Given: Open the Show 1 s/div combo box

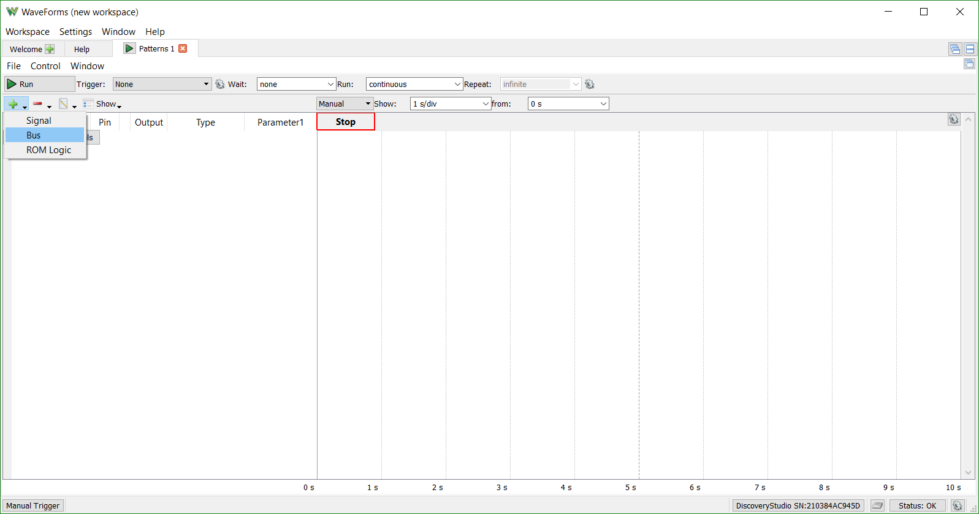Looking at the screenshot, I should 451,104.
